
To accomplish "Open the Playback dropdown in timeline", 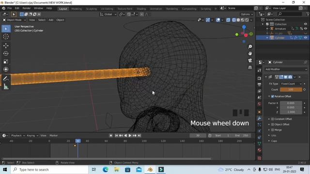I will pyautogui.click(x=18, y=135).
